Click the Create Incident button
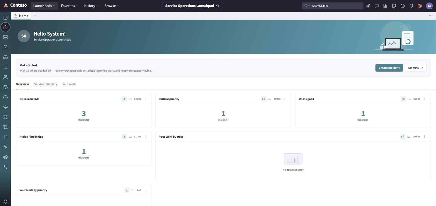This screenshot has height=206, width=436. [x=389, y=68]
